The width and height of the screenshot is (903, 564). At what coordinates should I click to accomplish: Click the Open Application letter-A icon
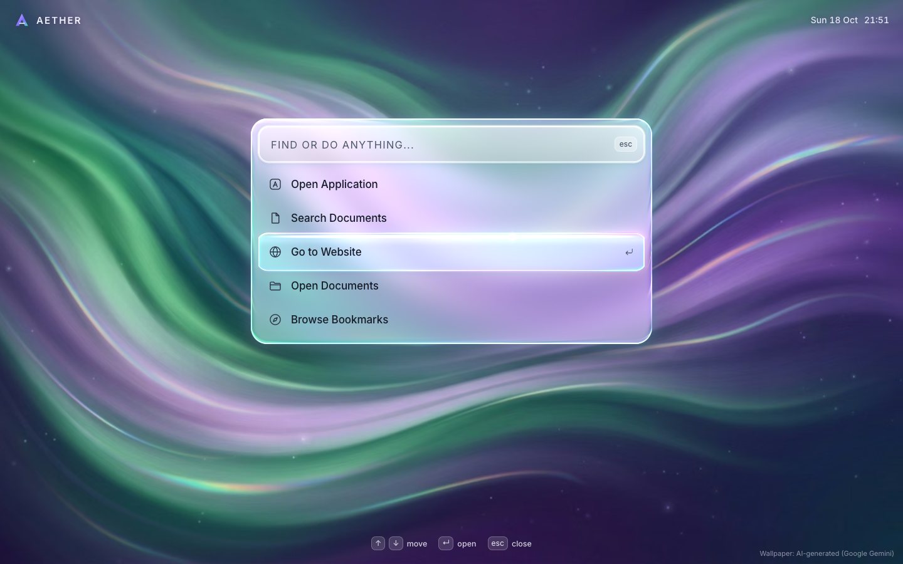coord(275,184)
